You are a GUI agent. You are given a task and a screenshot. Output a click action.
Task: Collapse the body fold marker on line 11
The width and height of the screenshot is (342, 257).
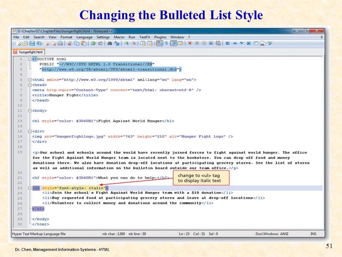tap(30, 111)
